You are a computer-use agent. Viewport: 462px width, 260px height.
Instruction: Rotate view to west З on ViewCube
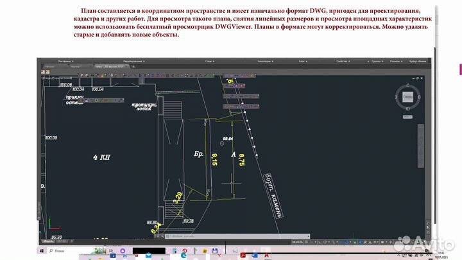coord(397,97)
